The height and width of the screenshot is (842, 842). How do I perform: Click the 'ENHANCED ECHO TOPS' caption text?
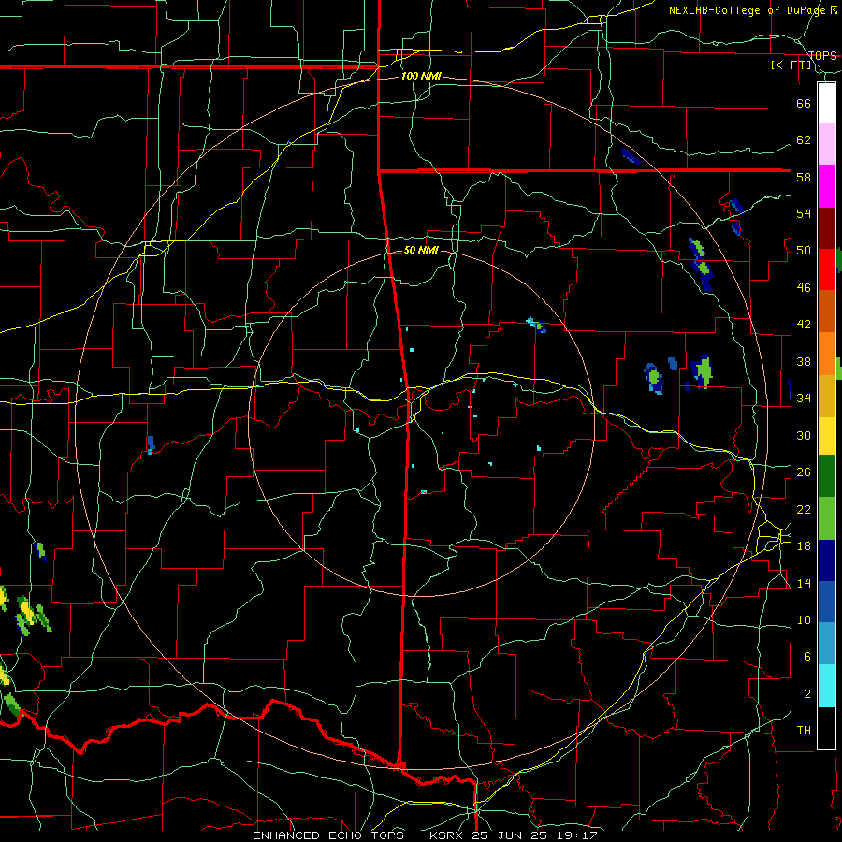coord(328,835)
